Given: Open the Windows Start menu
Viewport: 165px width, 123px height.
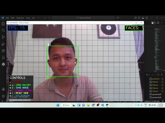Looking at the screenshot, I should (x=58, y=105).
